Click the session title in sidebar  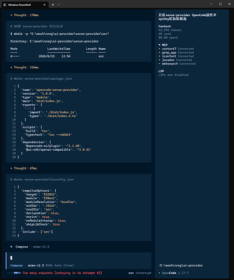click(x=187, y=17)
